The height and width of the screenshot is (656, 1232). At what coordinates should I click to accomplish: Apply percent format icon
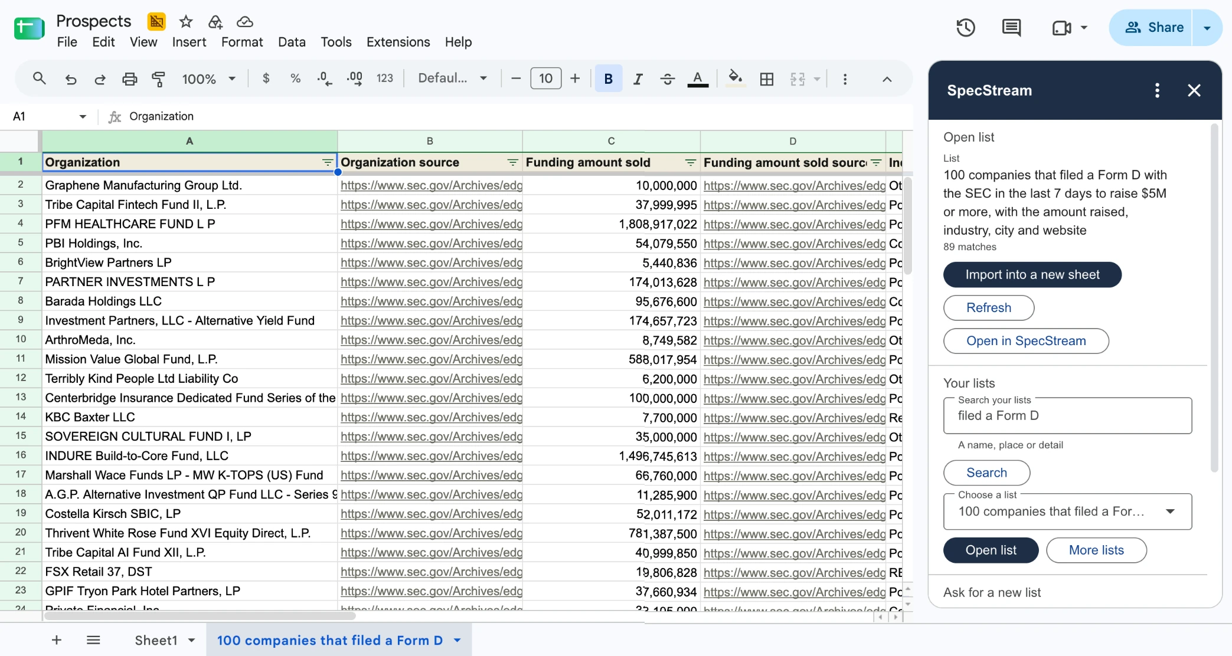pos(295,78)
